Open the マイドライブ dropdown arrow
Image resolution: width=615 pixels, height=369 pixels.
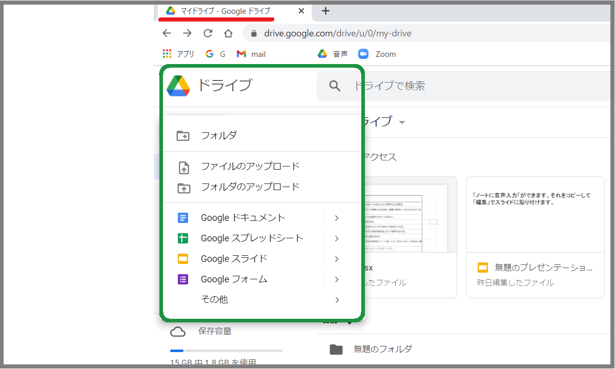tap(402, 122)
